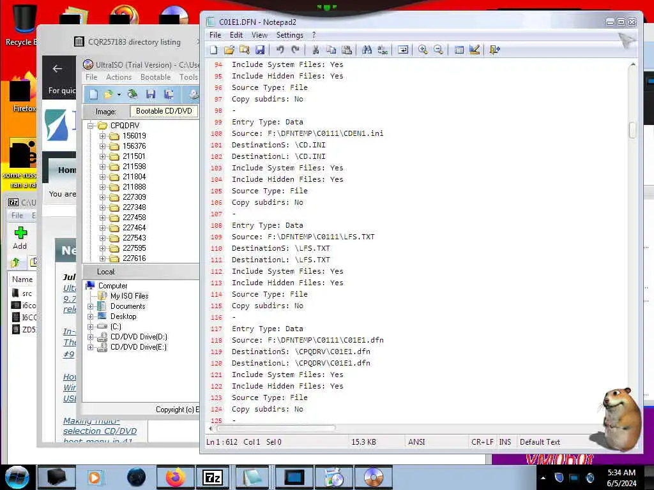
Task: Save the file using Notepad2 floppy icon
Action: pyautogui.click(x=260, y=50)
